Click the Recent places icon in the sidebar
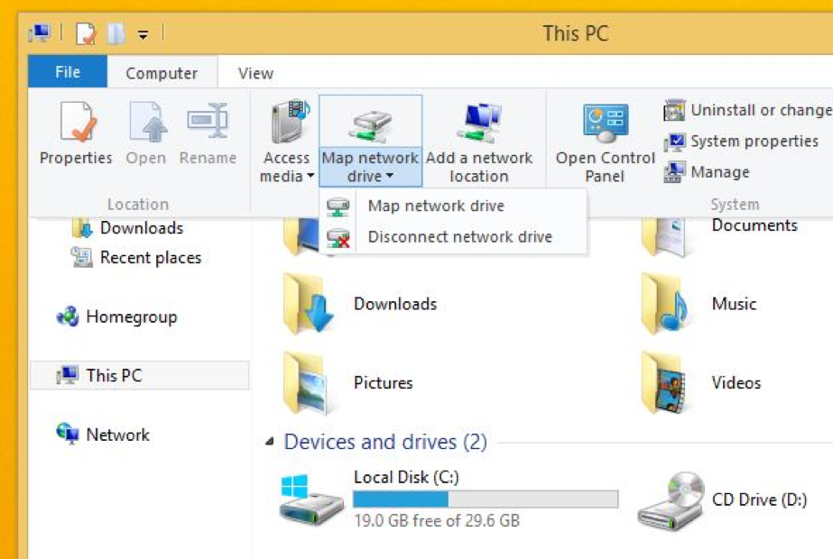This screenshot has height=559, width=833. click(81, 258)
